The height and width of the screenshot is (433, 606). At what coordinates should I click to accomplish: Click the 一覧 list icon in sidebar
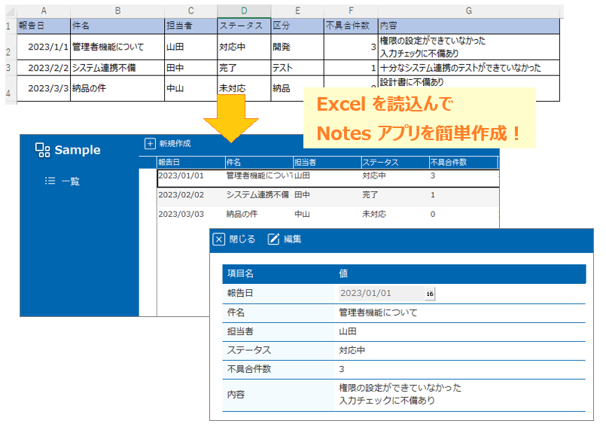click(50, 181)
